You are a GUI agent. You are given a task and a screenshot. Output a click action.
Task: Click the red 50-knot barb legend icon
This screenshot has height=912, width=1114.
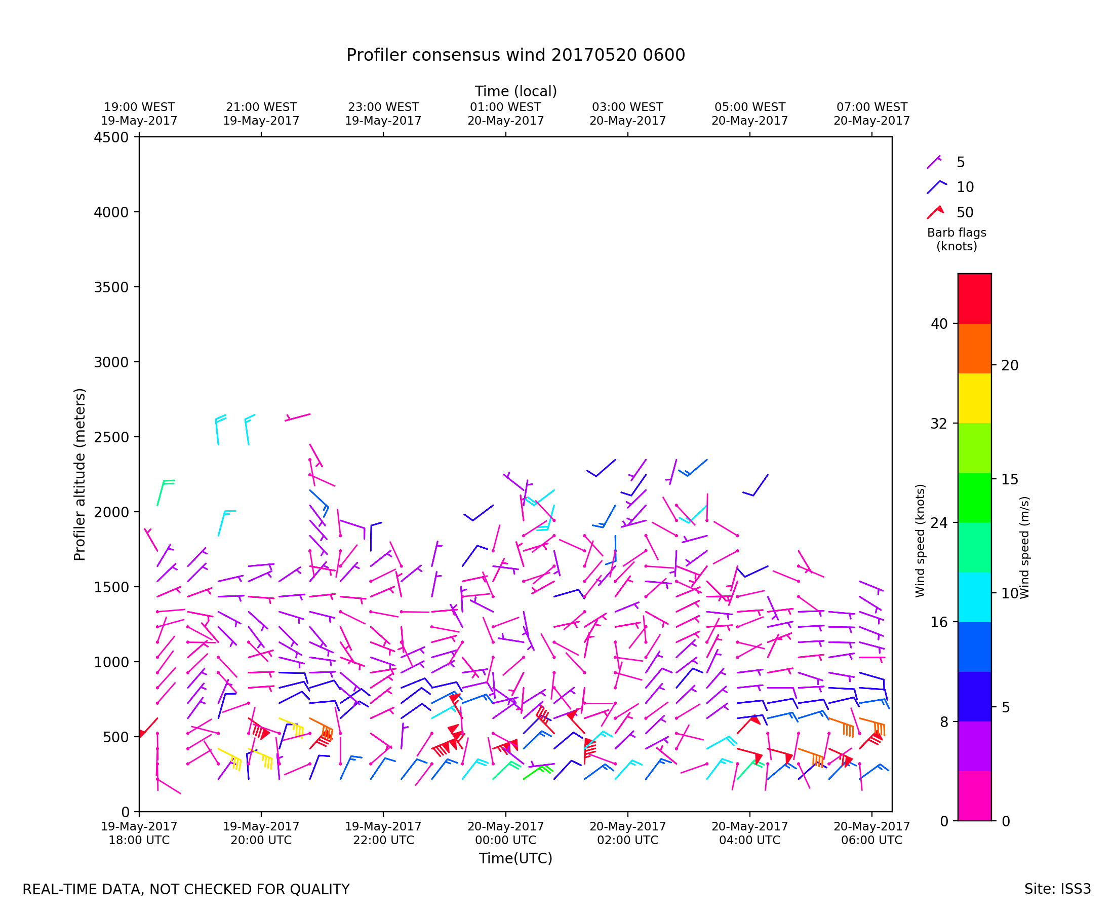935,212
